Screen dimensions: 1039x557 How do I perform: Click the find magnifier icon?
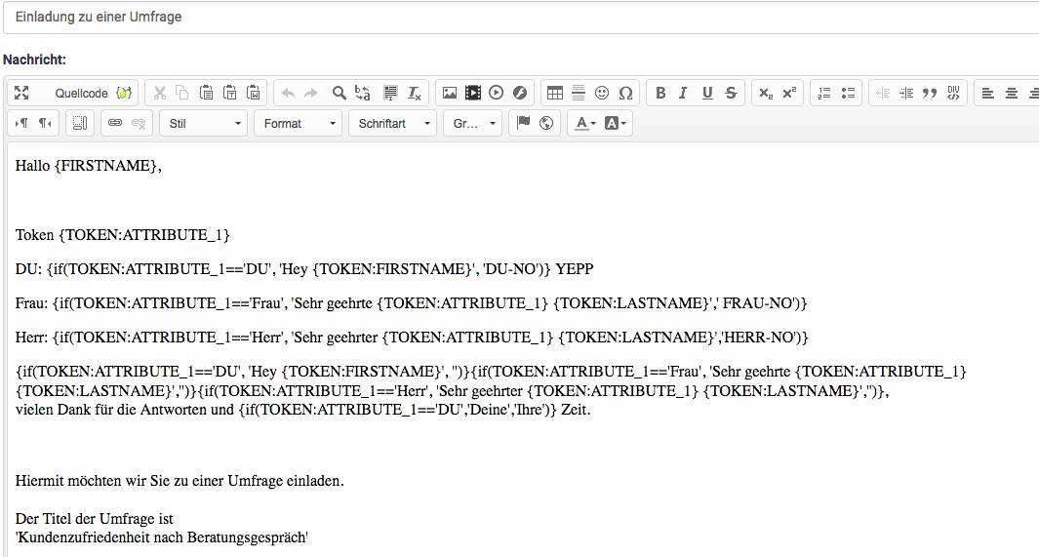pyautogui.click(x=339, y=93)
